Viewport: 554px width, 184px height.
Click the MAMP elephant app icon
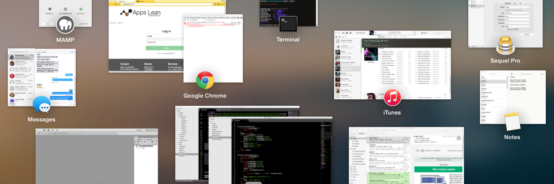coord(65,25)
